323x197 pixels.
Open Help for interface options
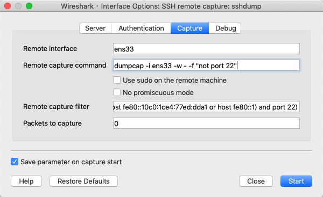26,181
